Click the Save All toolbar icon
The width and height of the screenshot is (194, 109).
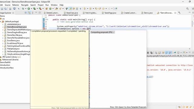click(5, 9)
